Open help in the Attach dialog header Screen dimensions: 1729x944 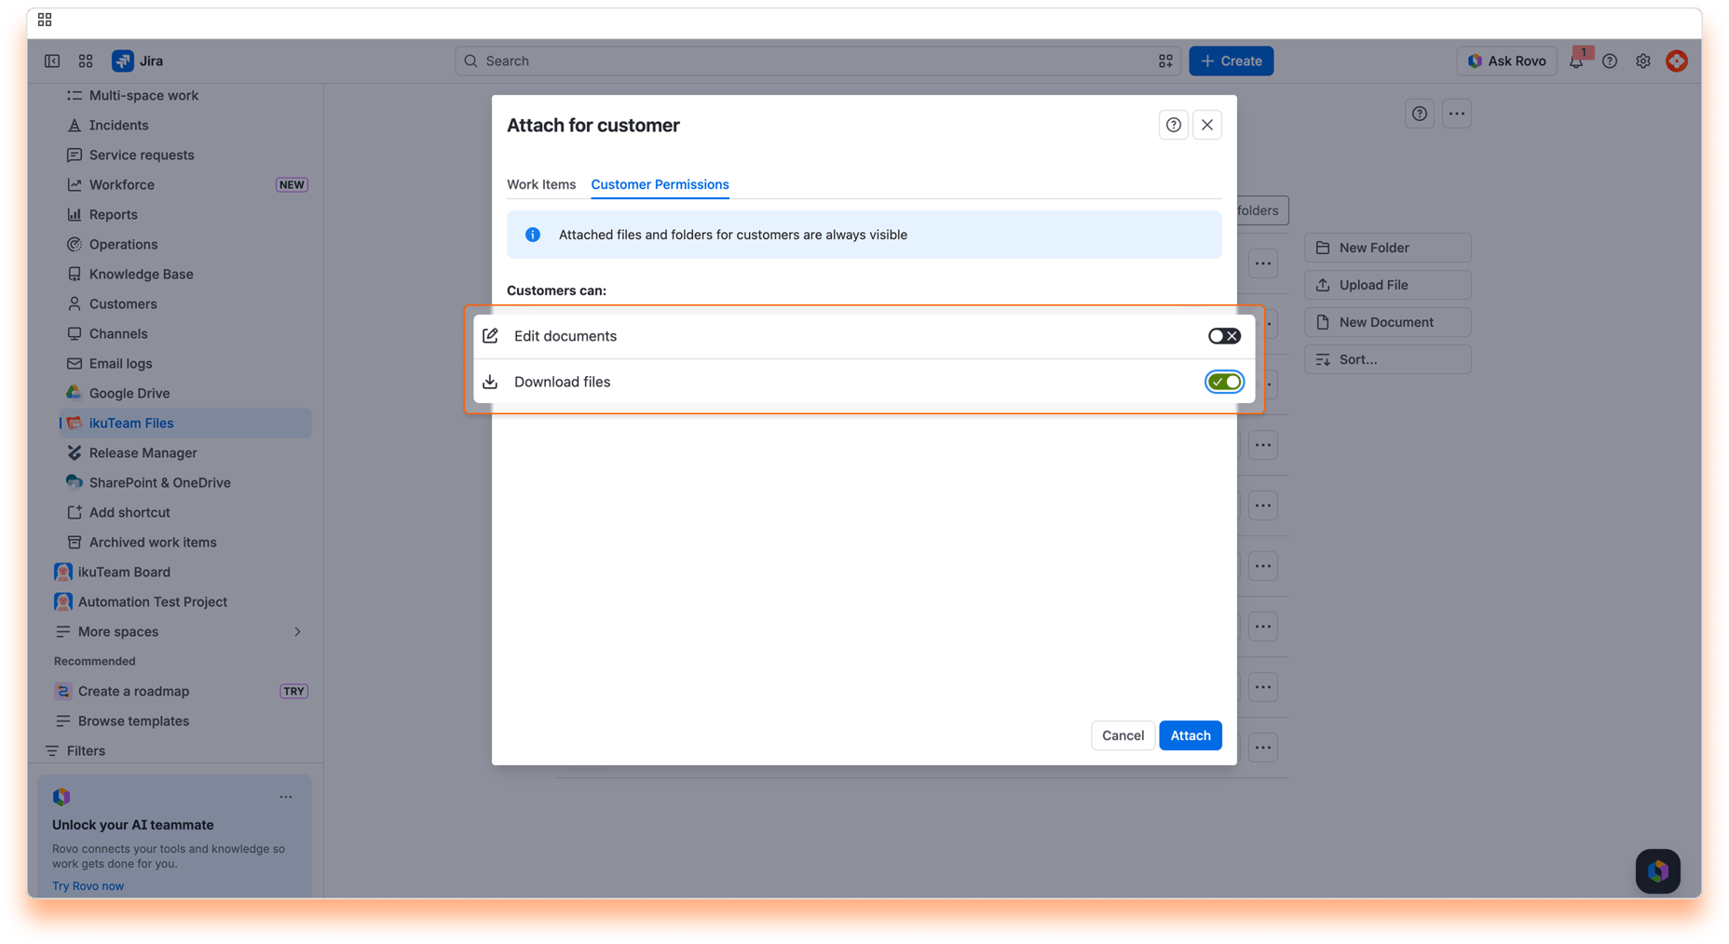click(1174, 125)
